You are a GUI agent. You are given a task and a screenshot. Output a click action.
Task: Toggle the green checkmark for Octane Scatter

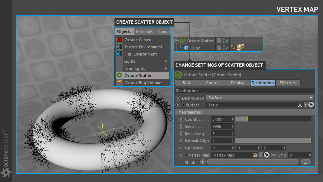[227, 41]
